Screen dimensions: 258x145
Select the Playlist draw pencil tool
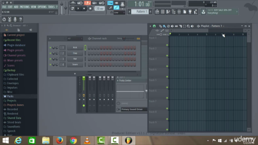(x=160, y=26)
